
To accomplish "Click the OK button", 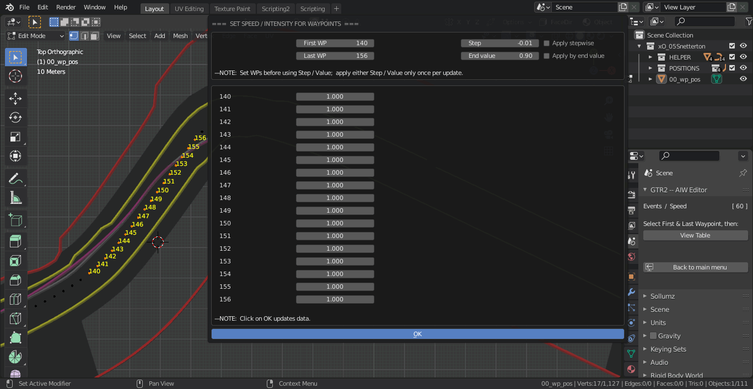I will [417, 334].
